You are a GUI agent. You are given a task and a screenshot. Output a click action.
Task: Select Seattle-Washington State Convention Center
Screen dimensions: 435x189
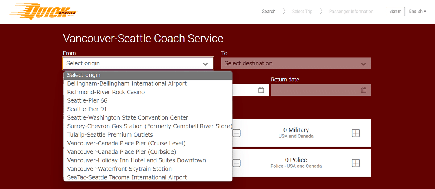[128, 117]
